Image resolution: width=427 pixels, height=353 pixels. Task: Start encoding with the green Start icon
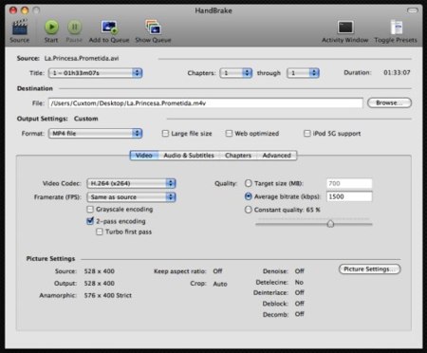[51, 28]
